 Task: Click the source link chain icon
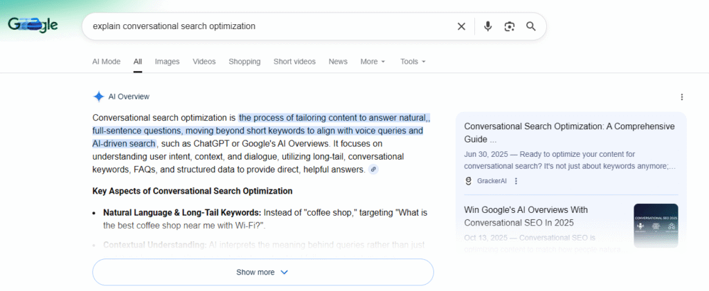[x=374, y=169]
